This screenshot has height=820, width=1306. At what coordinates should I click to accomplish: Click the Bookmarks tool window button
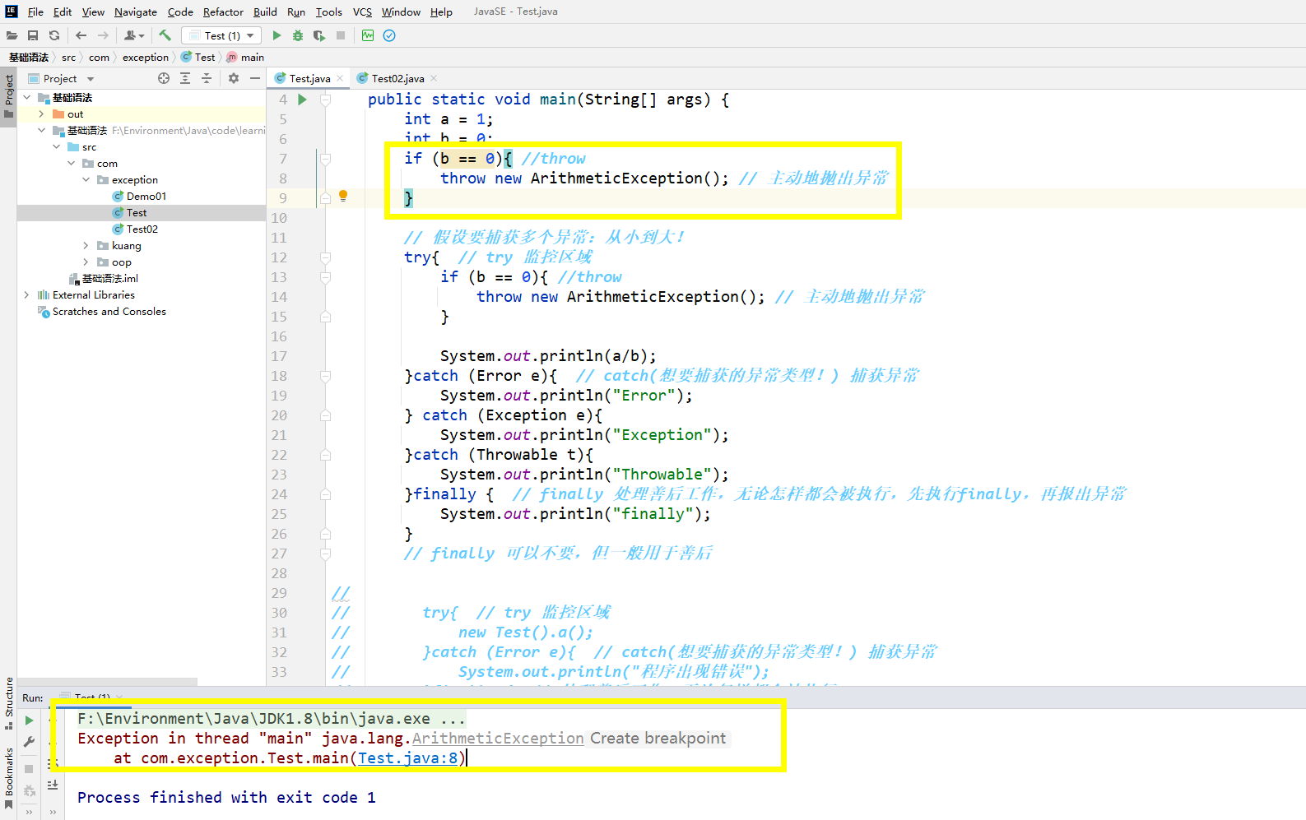coord(8,778)
